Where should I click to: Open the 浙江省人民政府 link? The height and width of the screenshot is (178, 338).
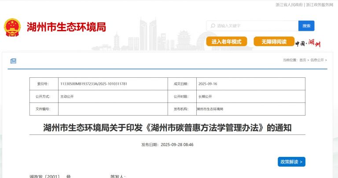pyautogui.click(x=289, y=4)
